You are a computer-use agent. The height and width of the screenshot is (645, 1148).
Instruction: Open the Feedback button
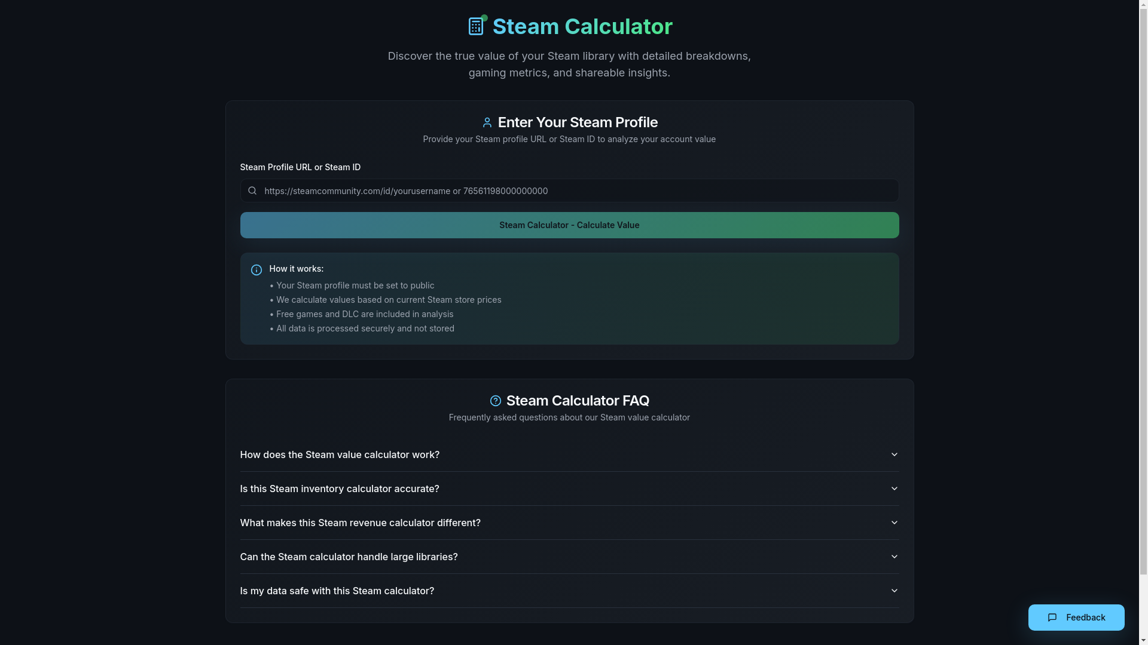[x=1076, y=618]
